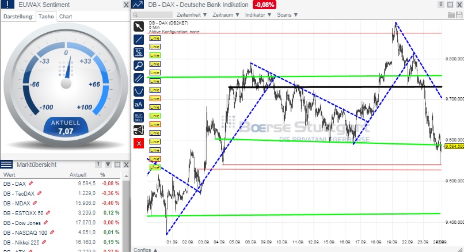Activate the magnifier zoom tool

coord(139,66)
